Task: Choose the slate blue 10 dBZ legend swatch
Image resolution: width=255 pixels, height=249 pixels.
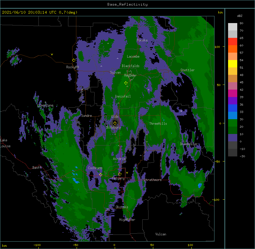Action: [x=233, y=138]
